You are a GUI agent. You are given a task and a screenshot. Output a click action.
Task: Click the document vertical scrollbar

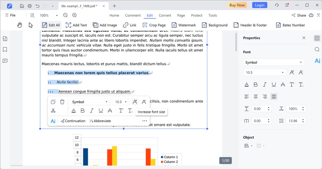(236, 42)
